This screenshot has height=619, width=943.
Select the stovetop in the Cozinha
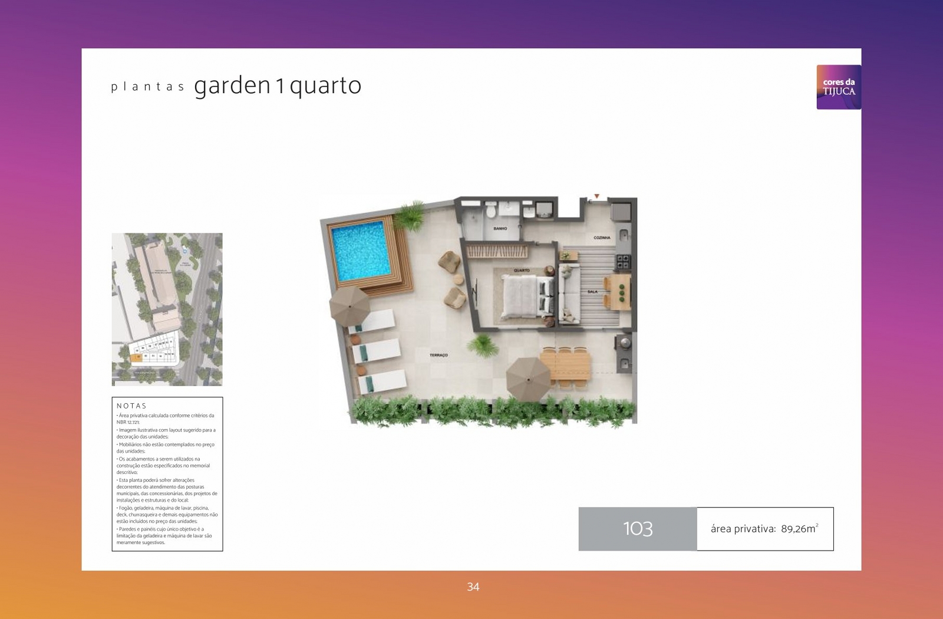coord(622,262)
